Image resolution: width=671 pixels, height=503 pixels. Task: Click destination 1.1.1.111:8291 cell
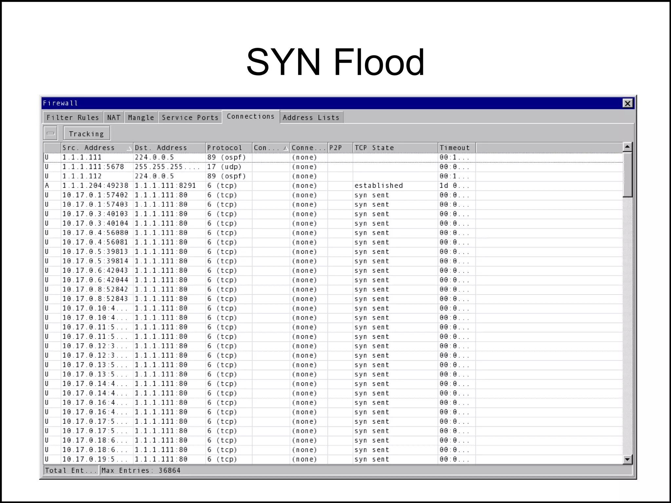[x=169, y=186]
